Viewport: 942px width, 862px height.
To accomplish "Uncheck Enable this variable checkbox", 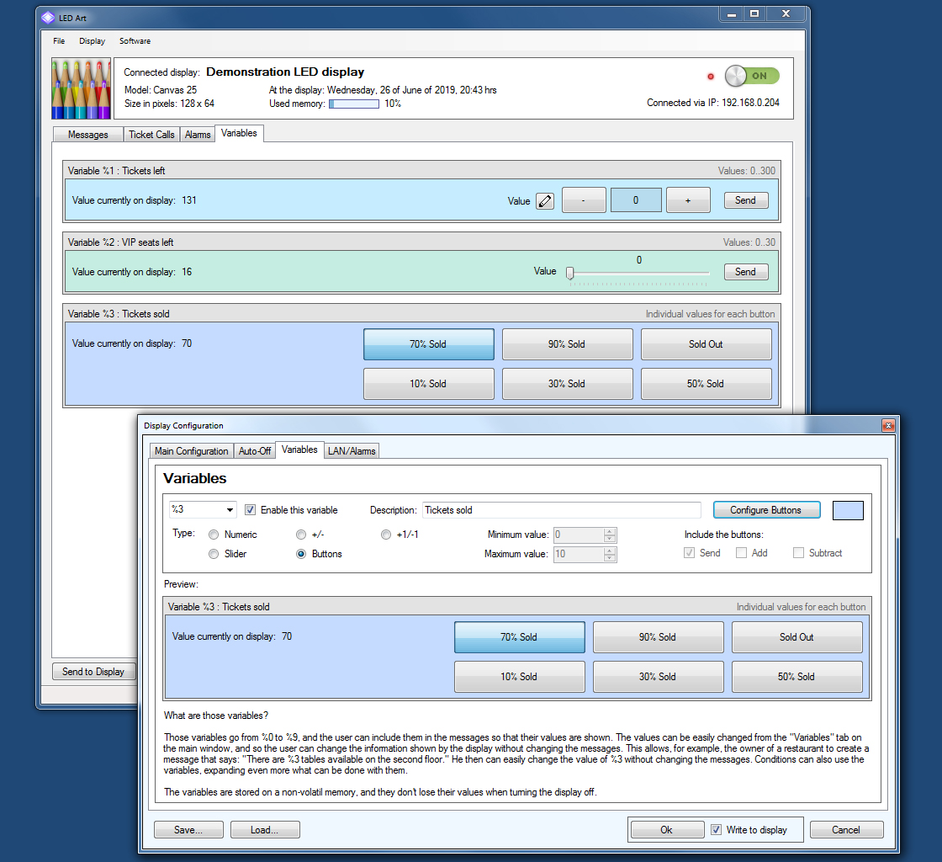I will (251, 510).
